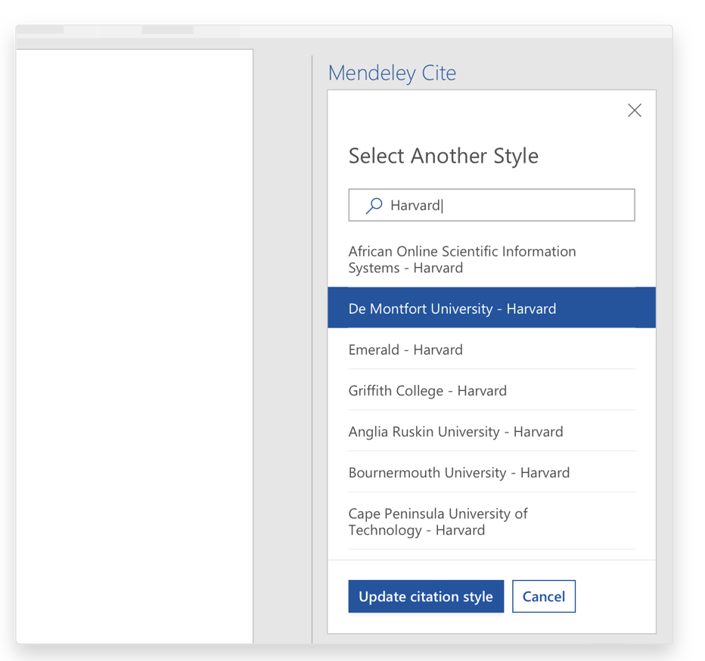Focus the Harvard style search field
This screenshot has width=705, height=661.
point(499,206)
